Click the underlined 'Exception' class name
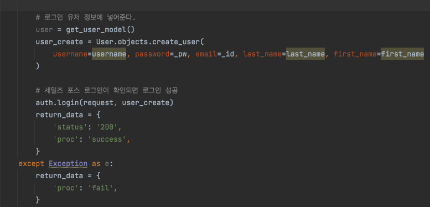 68,164
